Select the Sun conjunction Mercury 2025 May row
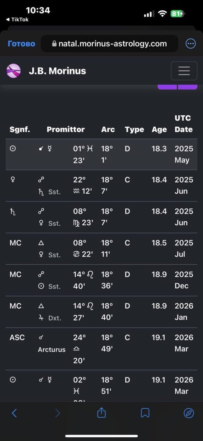The image size is (203, 441). (101, 154)
